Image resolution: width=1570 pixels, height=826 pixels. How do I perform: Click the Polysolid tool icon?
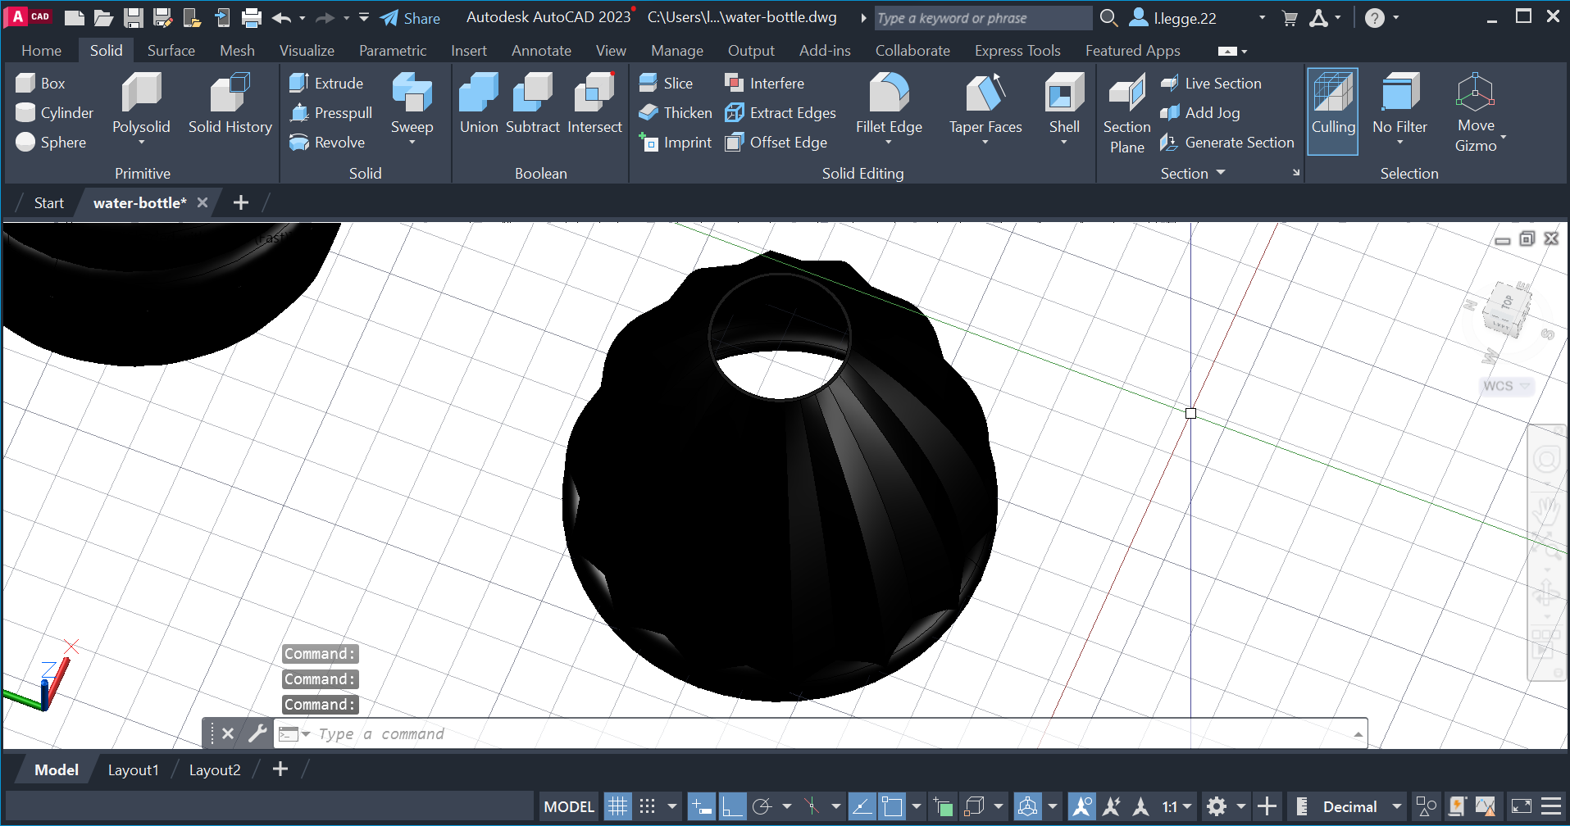(x=141, y=93)
